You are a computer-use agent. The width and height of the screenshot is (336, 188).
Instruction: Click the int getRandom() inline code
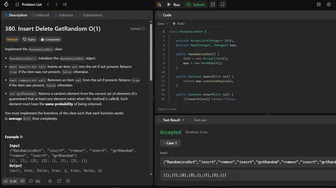point(23,94)
